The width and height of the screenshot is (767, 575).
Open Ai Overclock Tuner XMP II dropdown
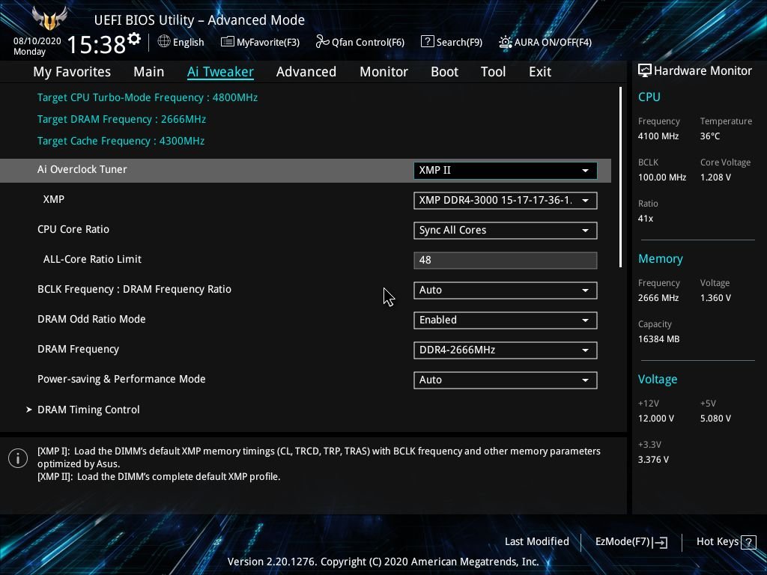coord(506,170)
